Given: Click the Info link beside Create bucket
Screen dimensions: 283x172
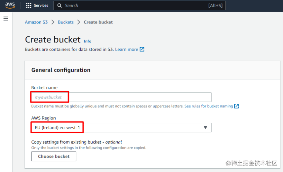Looking at the screenshot, I should (x=87, y=41).
